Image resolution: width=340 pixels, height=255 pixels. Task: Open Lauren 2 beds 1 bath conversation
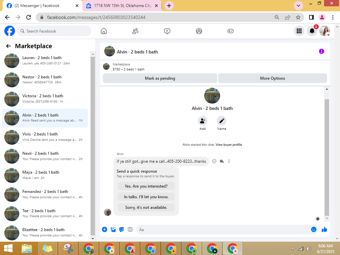coord(45,60)
